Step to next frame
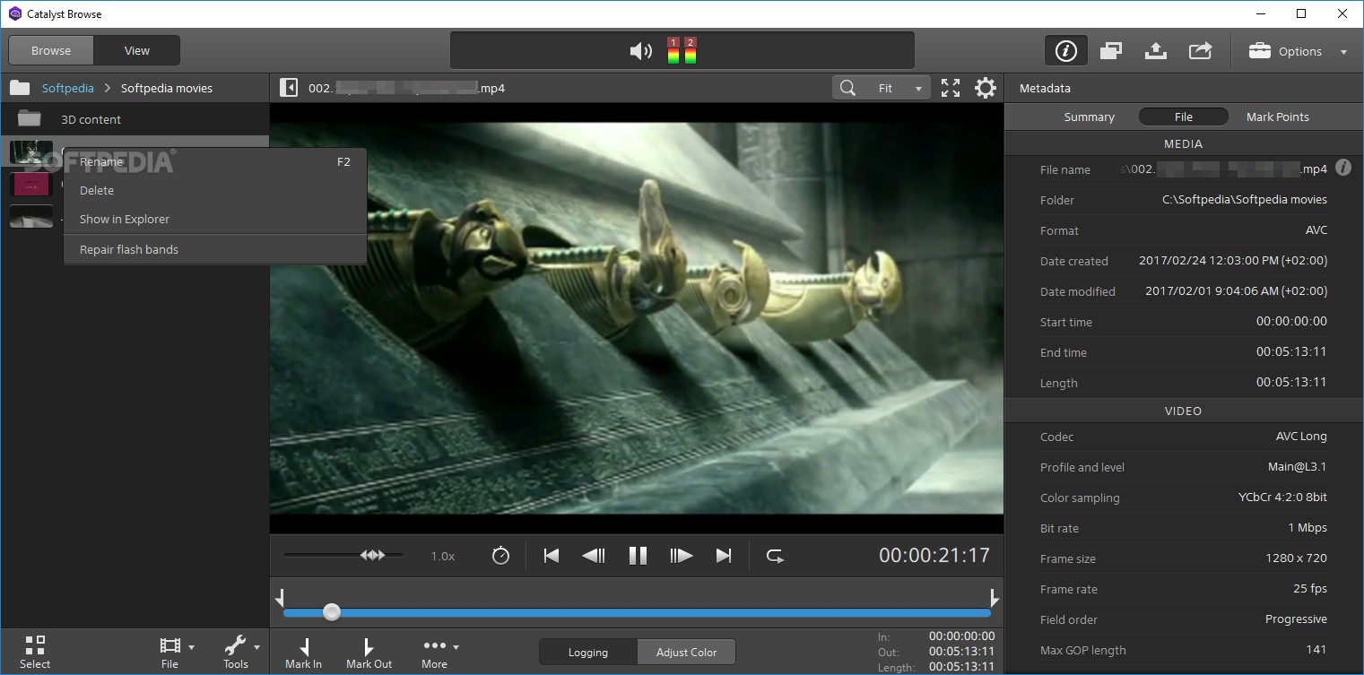The width and height of the screenshot is (1364, 675). pyautogui.click(x=682, y=556)
